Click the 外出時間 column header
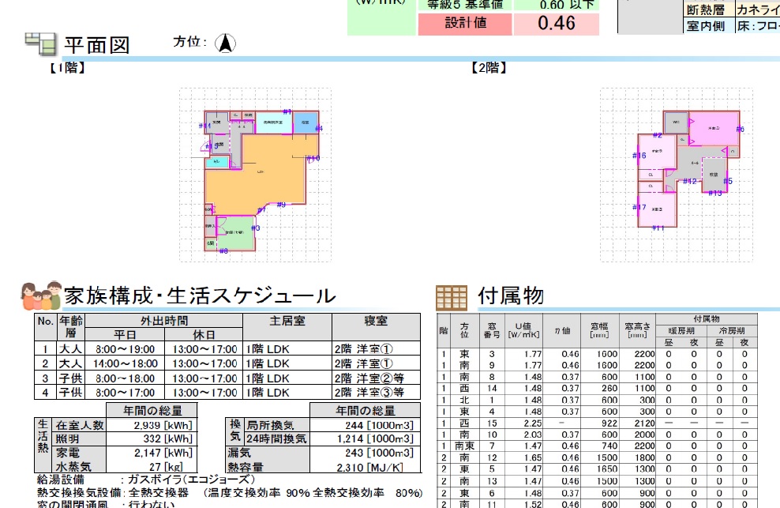Screen dimensions: 780x508 point(163,320)
